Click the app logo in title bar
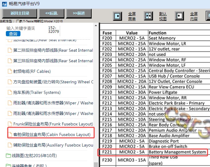210x167 pixels. point(4,4)
